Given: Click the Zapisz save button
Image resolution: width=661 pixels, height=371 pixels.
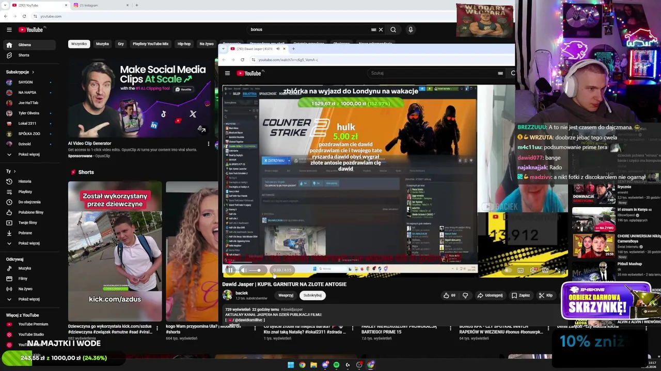Looking at the screenshot, I should 521,296.
